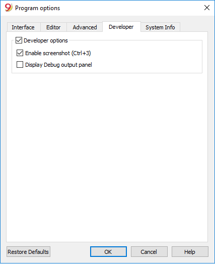Go to the Advanced tab
The image size is (215, 264).
coord(85,27)
